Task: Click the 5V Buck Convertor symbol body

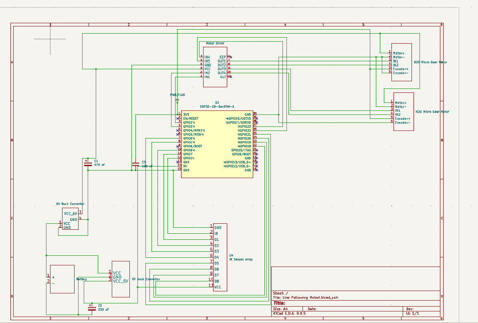Action: click(x=121, y=279)
